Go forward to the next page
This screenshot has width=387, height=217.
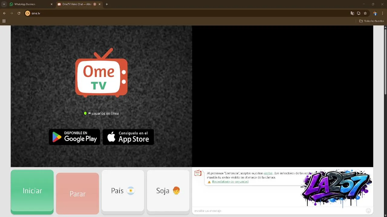[x=11, y=13]
